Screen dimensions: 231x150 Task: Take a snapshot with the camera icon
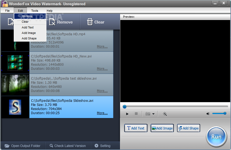pyautogui.click(x=148, y=114)
